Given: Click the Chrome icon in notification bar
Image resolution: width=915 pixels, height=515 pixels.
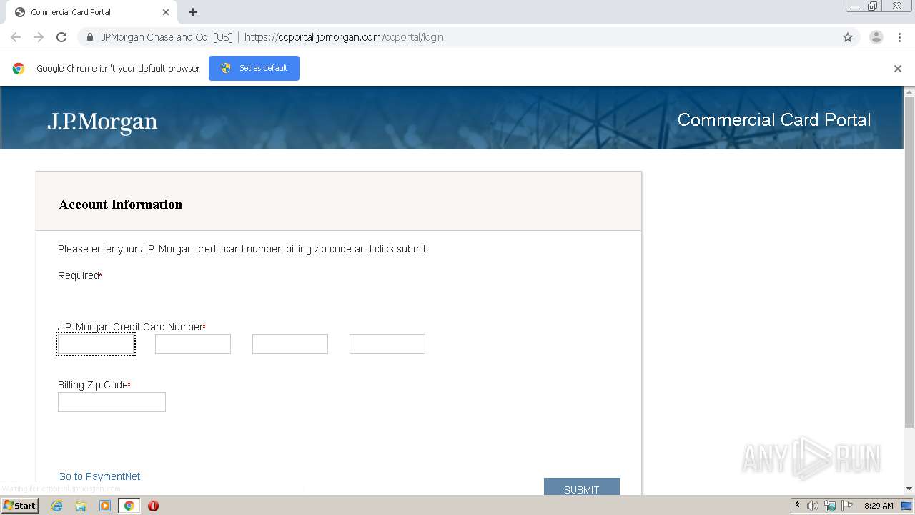Looking at the screenshot, I should click(x=19, y=69).
